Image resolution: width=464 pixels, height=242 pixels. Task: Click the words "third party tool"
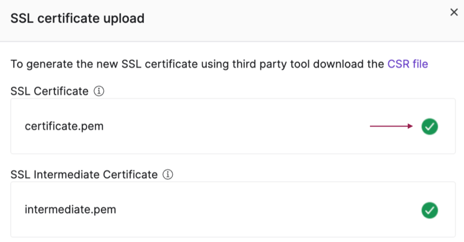click(271, 64)
